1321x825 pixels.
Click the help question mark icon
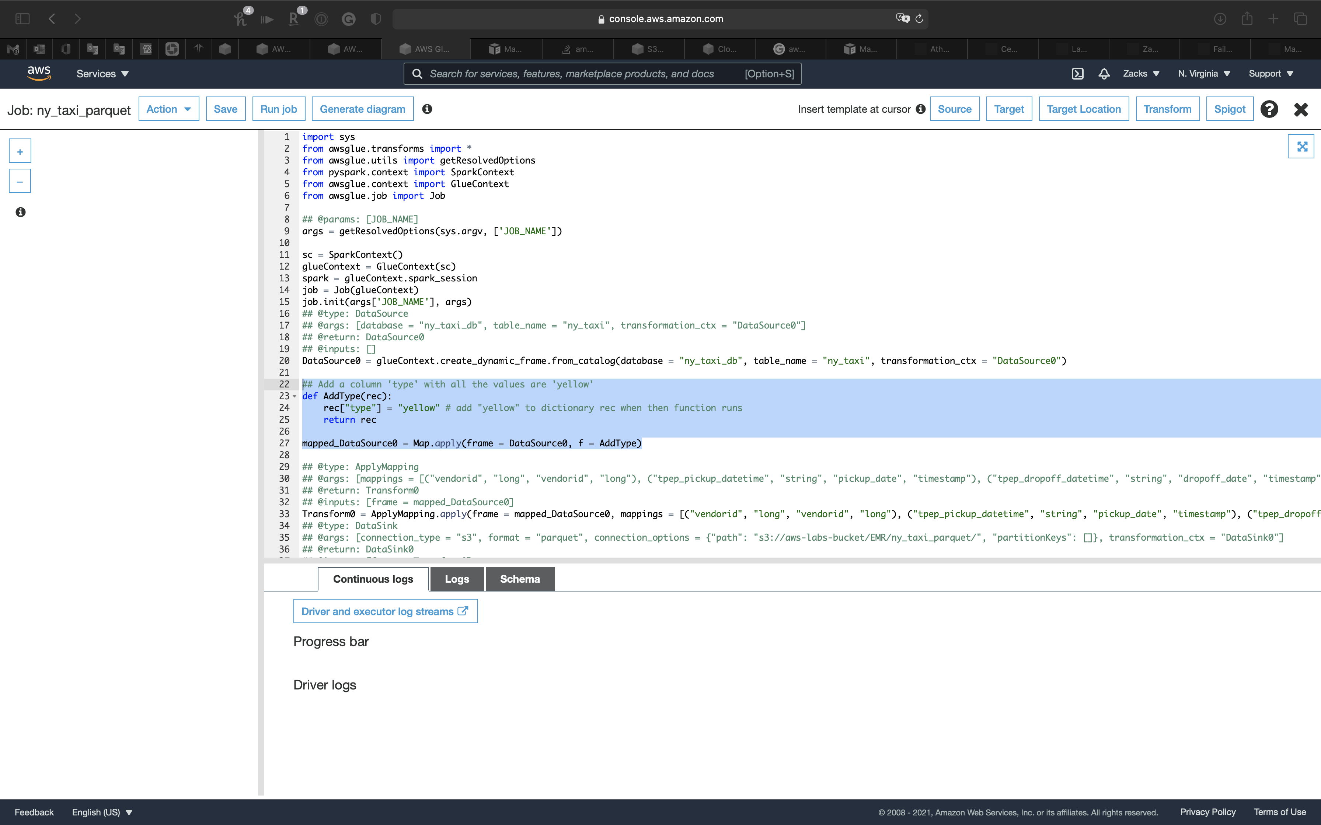[1269, 109]
